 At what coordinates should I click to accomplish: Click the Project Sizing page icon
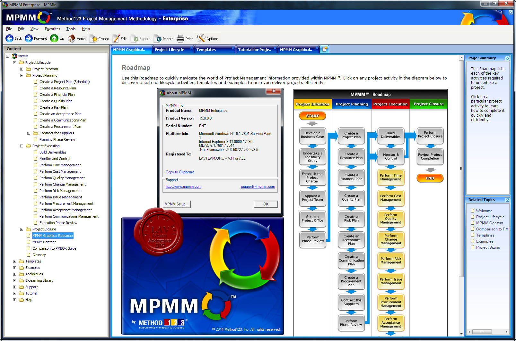pyautogui.click(x=473, y=247)
